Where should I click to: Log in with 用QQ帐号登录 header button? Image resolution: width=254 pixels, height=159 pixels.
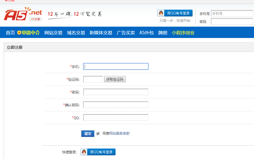coord(175,13)
